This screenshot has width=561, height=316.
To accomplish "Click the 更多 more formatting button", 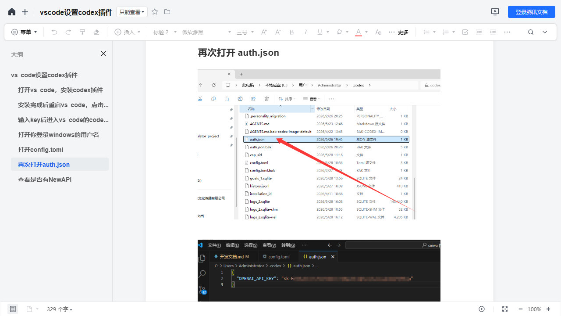I will pyautogui.click(x=399, y=32).
